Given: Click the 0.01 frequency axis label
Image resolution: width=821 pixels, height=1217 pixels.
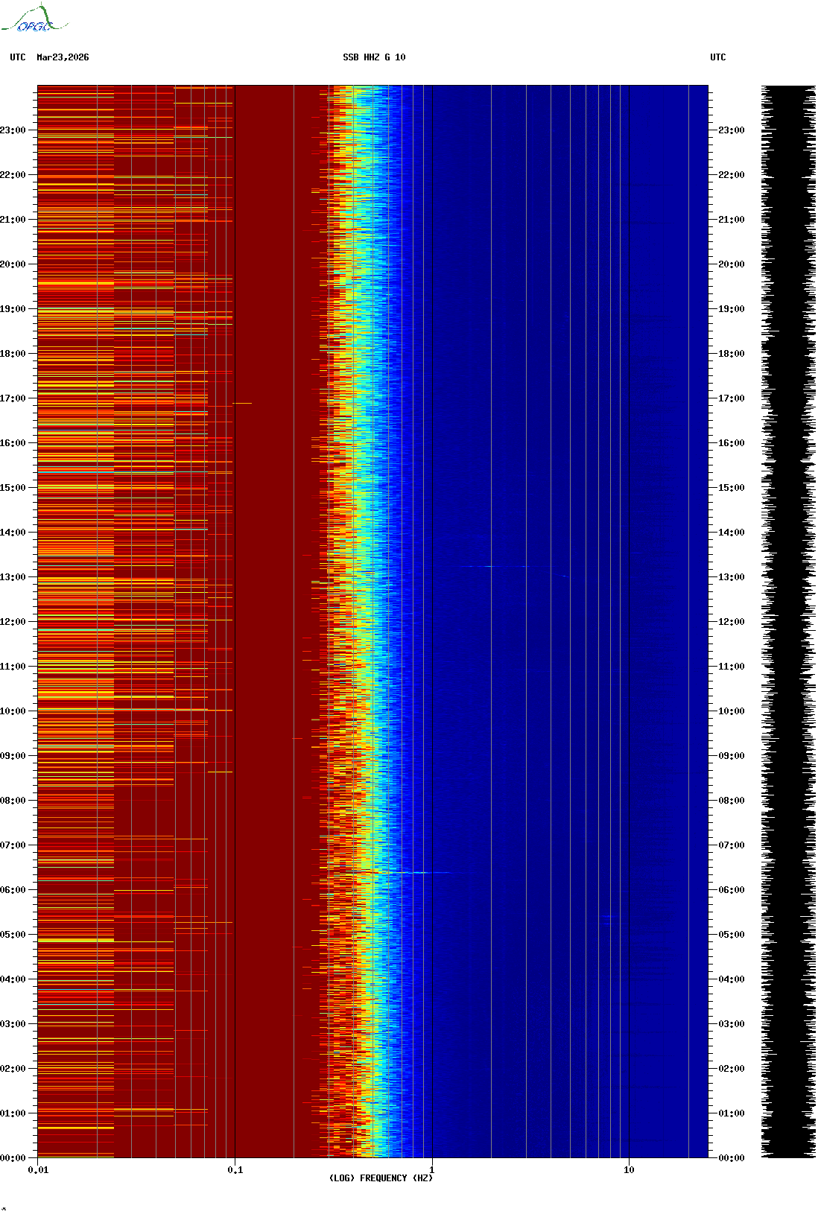Looking at the screenshot, I should [38, 1170].
